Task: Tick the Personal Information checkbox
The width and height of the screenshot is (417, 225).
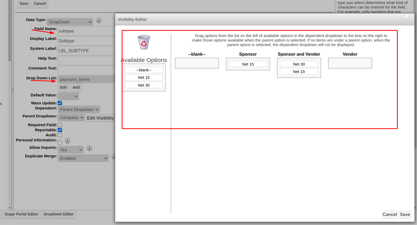Action: (x=60, y=142)
